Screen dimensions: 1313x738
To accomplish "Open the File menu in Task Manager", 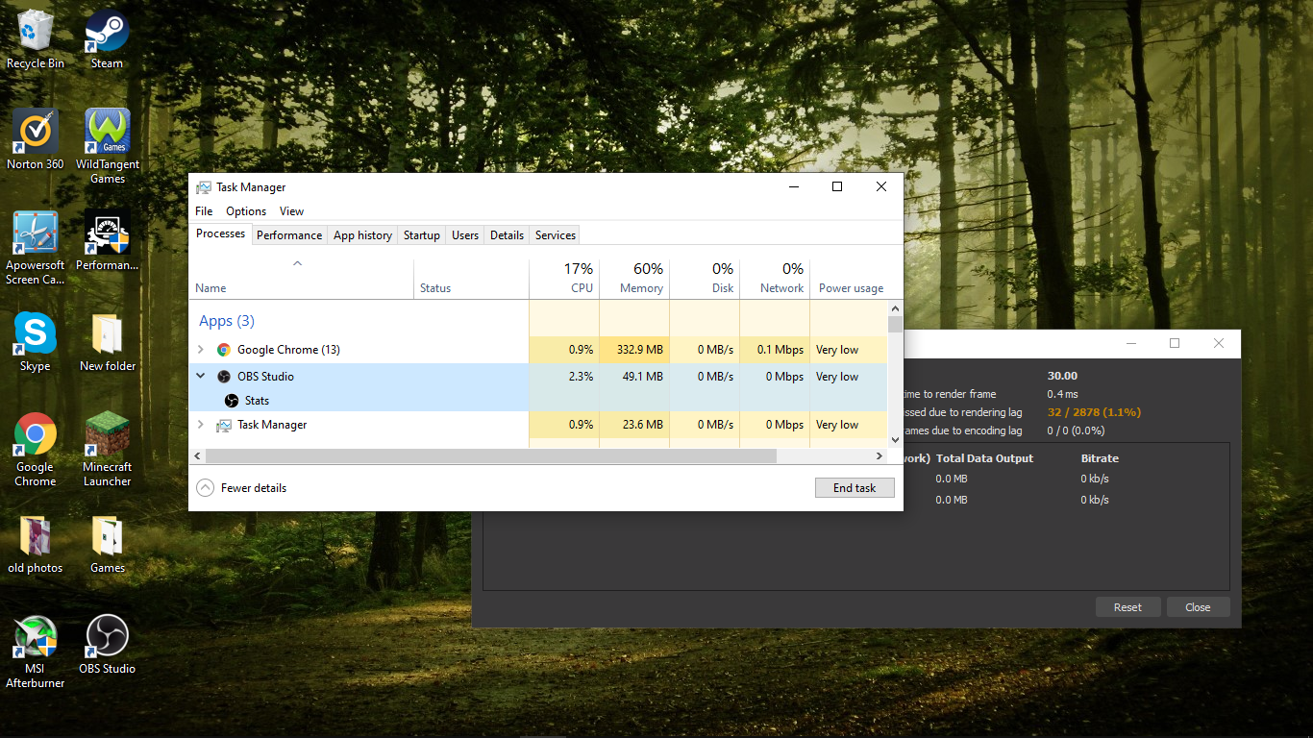I will [x=204, y=211].
